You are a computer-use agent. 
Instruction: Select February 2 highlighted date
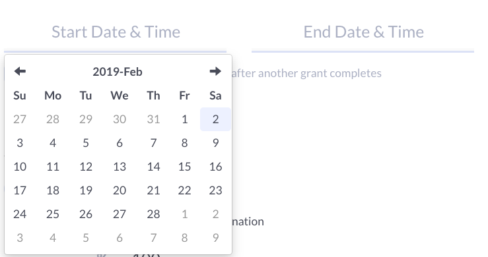coord(215,119)
